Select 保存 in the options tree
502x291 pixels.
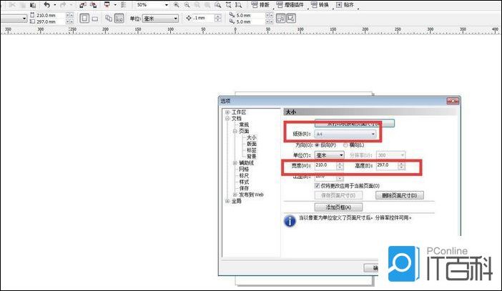point(244,188)
